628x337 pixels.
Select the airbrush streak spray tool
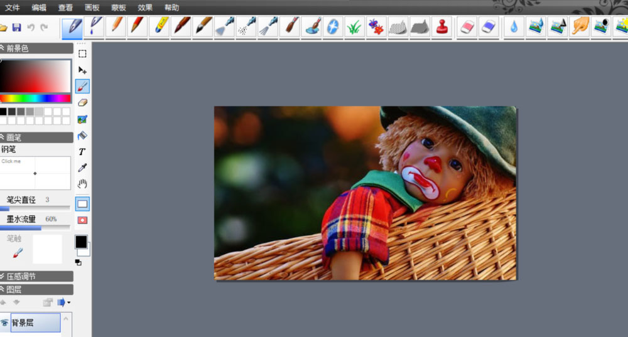click(268, 27)
